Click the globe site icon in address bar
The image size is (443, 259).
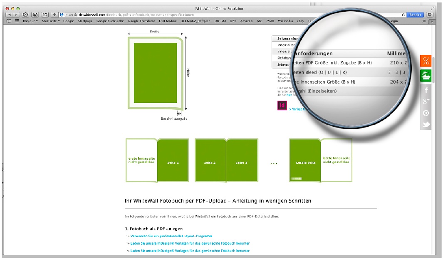point(62,15)
